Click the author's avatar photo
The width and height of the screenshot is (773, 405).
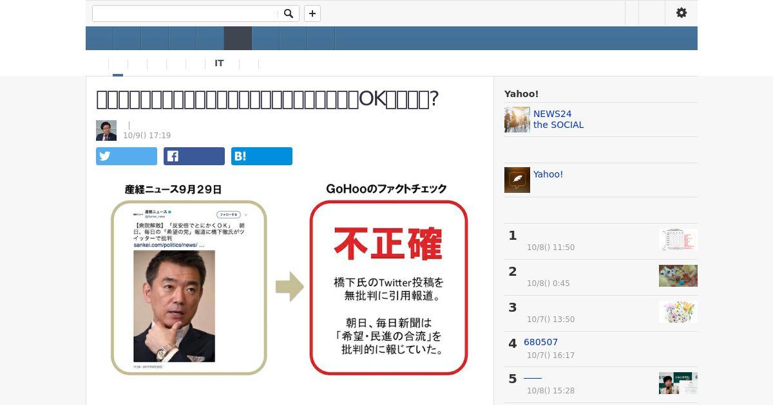tap(106, 130)
